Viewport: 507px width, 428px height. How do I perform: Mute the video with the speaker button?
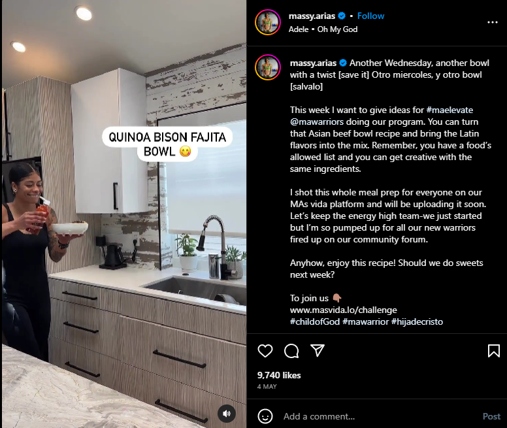(x=226, y=414)
